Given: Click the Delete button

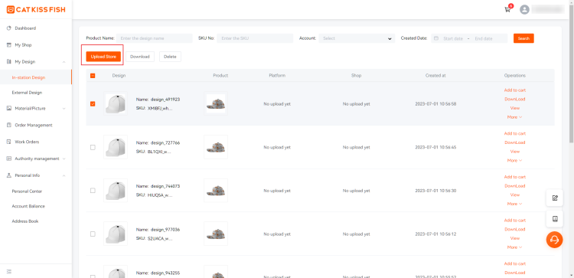Looking at the screenshot, I should (170, 57).
